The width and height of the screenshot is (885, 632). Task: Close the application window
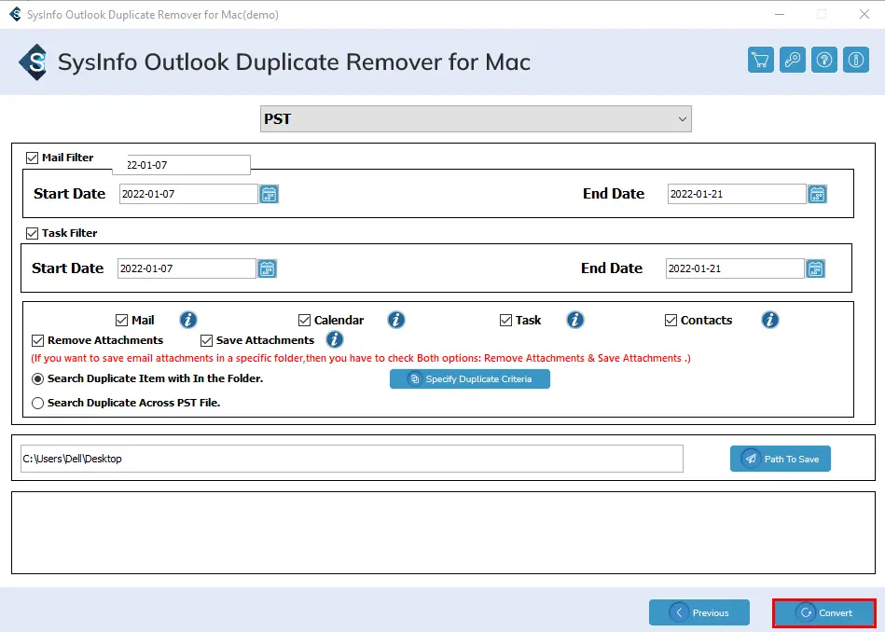(x=864, y=14)
